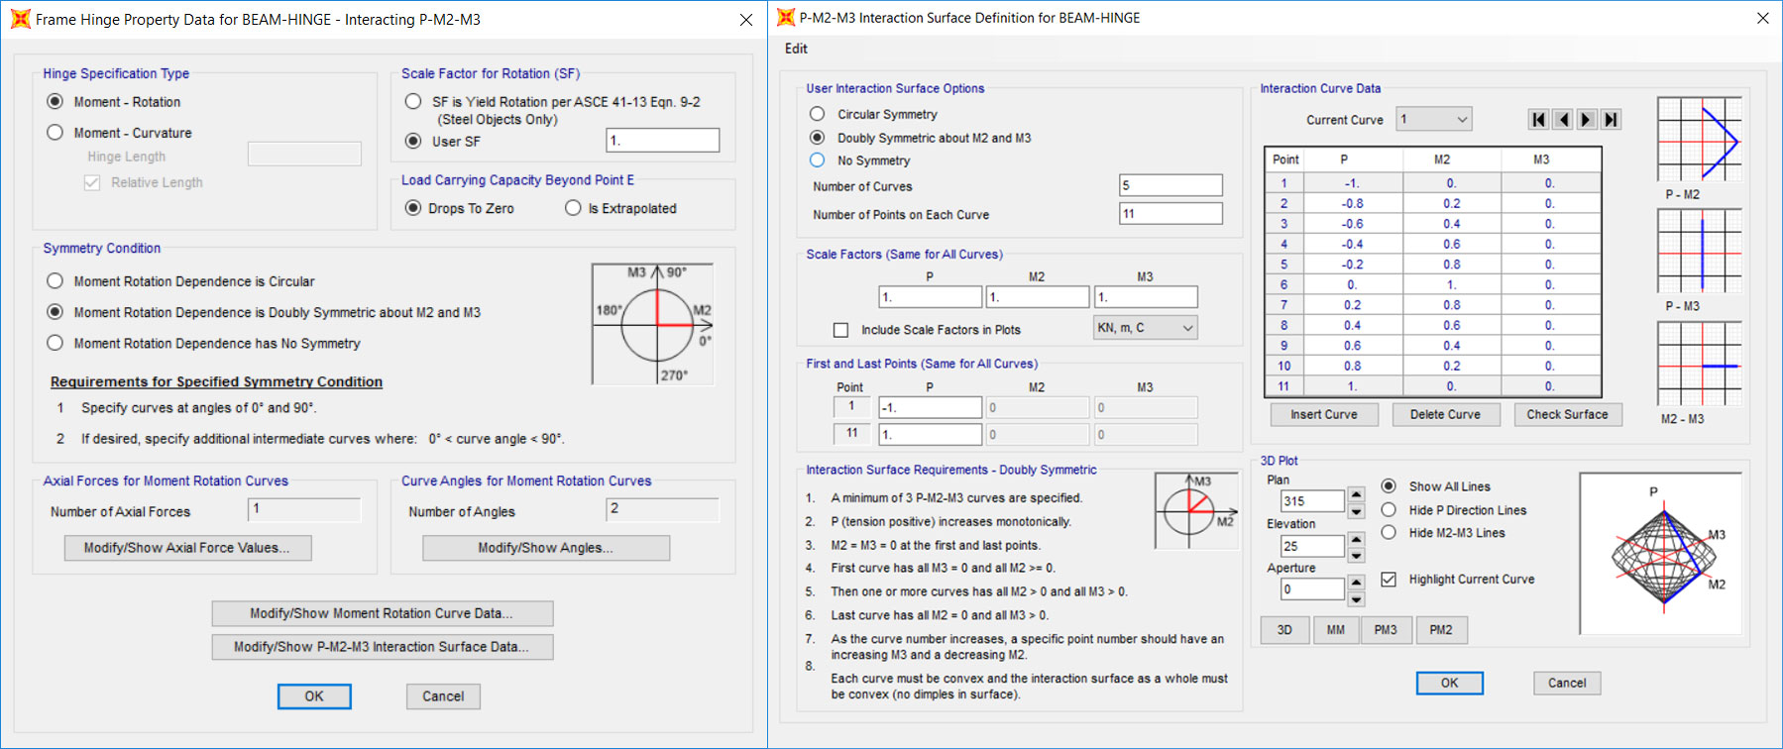
Task: Click the Number of Angles field
Action: pos(663,509)
